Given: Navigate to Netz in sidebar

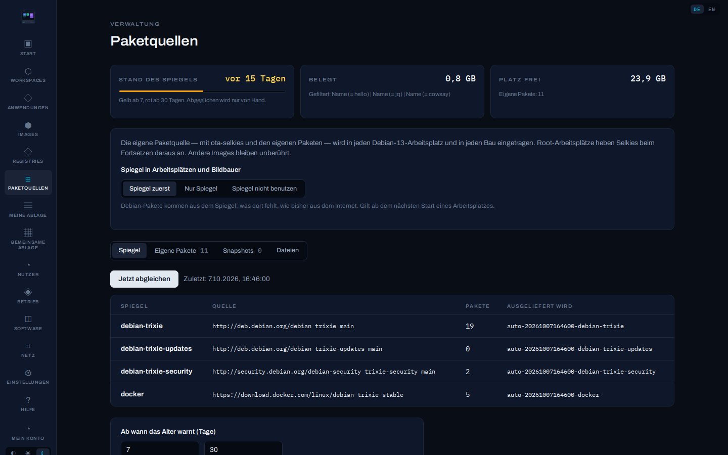Looking at the screenshot, I should [x=28, y=350].
